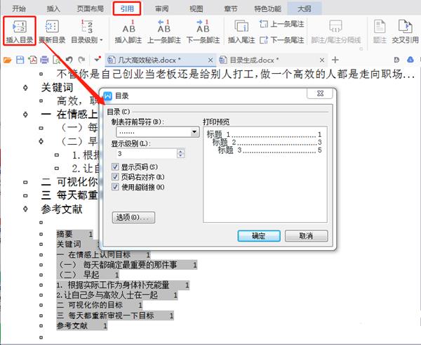Click the 显示级别 level number field

pyautogui.click(x=147, y=154)
